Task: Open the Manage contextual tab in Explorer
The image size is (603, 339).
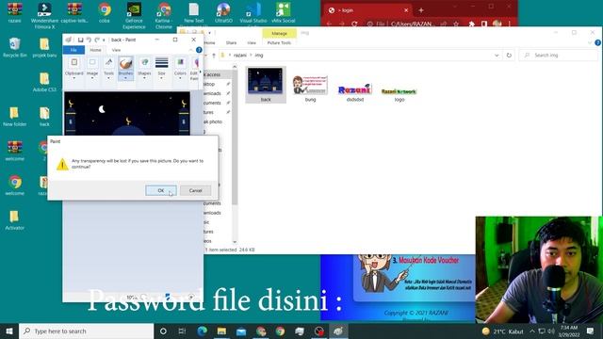Action: (x=279, y=34)
